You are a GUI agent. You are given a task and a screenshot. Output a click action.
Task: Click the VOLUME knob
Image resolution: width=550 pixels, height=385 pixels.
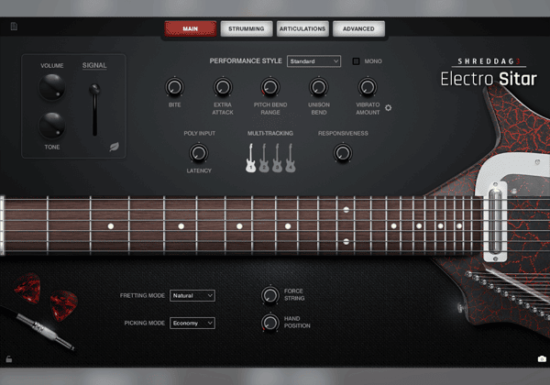(x=52, y=87)
